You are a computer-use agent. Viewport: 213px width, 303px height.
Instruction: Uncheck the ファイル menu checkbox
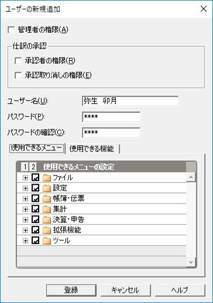pyautogui.click(x=36, y=177)
